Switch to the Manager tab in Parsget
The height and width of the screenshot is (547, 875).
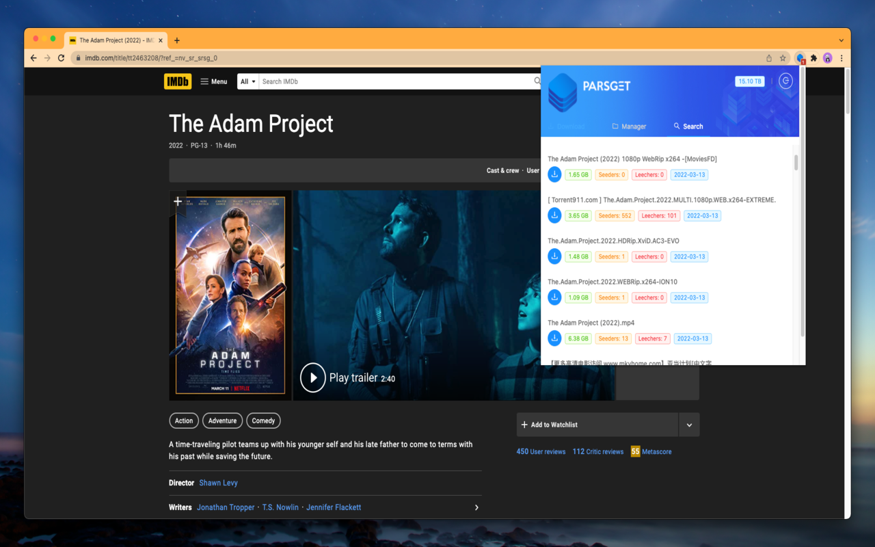tap(629, 126)
